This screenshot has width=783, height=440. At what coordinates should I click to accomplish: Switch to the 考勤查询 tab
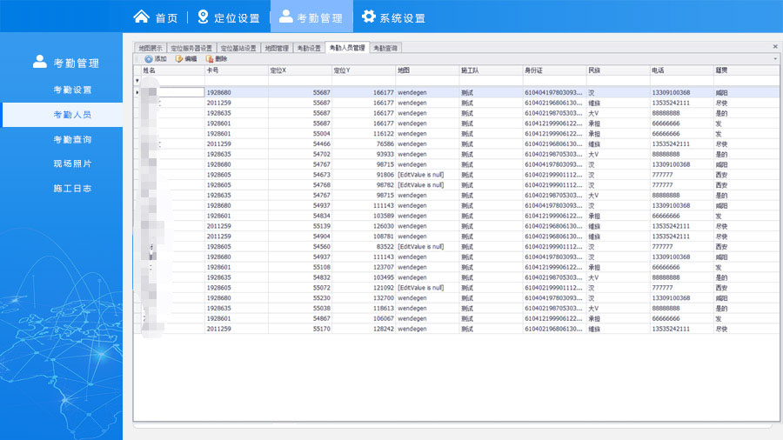(385, 48)
